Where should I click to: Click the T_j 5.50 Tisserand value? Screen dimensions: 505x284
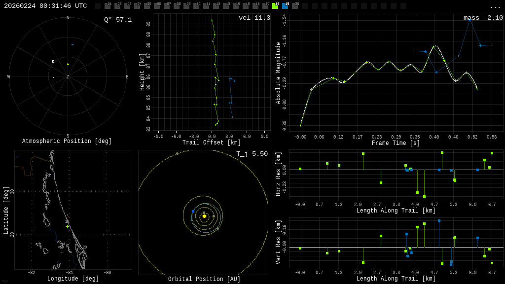[x=252, y=154]
